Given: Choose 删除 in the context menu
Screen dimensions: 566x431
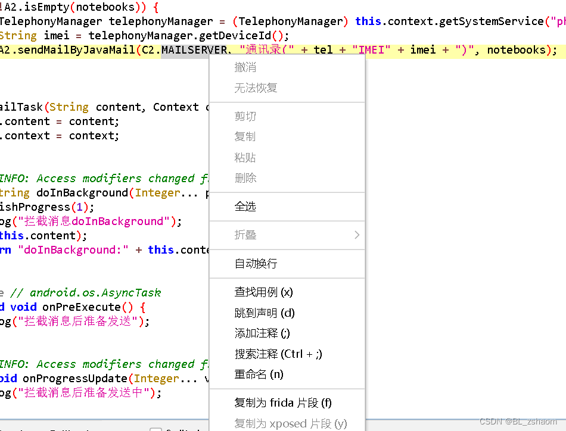Looking at the screenshot, I should (x=287, y=178).
